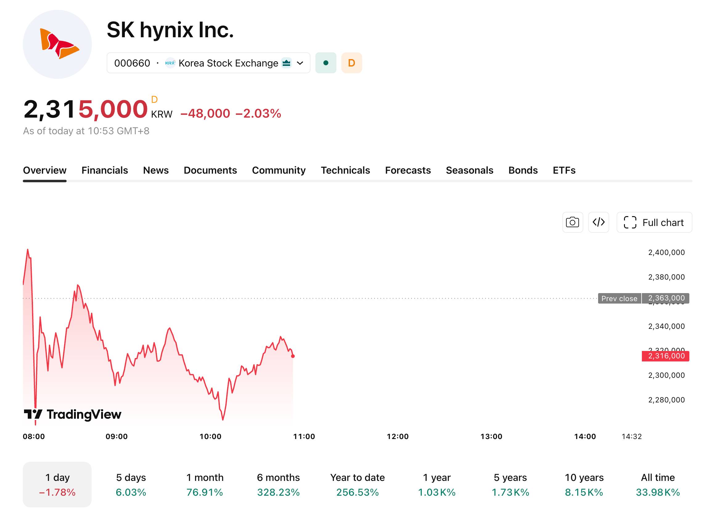Image resolution: width=706 pixels, height=516 pixels.
Task: Select the Overview tab
Action: pos(45,170)
